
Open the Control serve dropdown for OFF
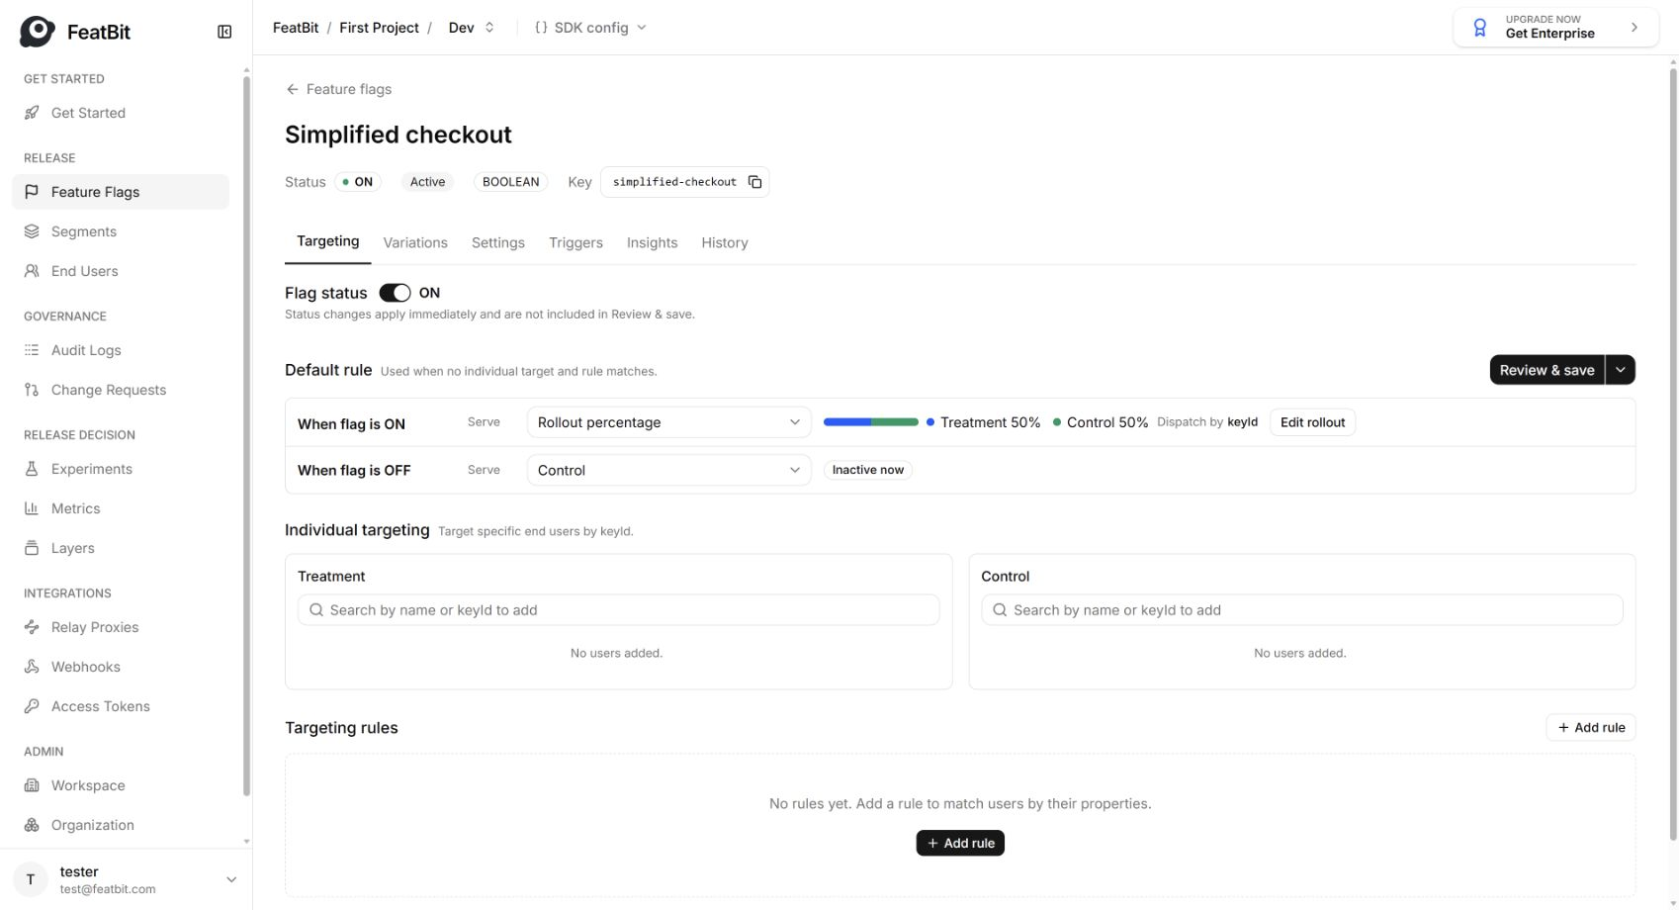pyautogui.click(x=668, y=470)
